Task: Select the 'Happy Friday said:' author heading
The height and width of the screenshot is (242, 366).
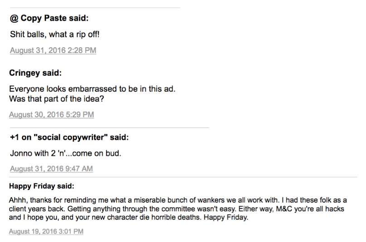Action: 42,186
